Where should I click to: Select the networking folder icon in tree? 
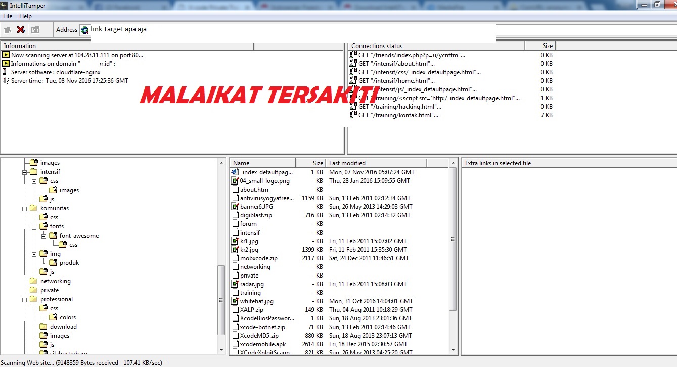pyautogui.click(x=33, y=281)
